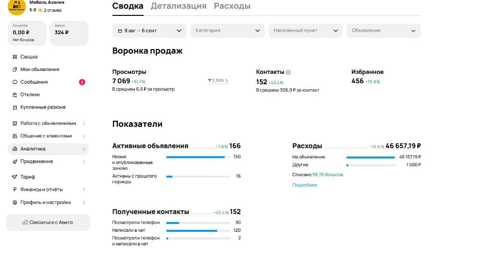478x265 pixels.
Task: Expand Финансы и отчёты chevron
Action: pos(84,190)
